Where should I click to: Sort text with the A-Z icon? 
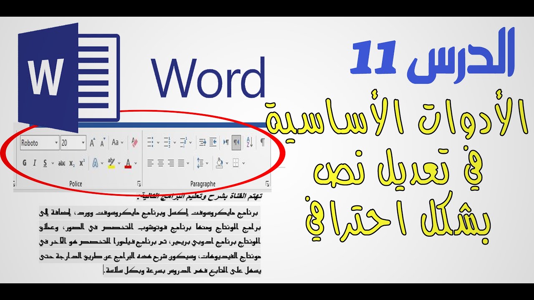click(x=249, y=143)
